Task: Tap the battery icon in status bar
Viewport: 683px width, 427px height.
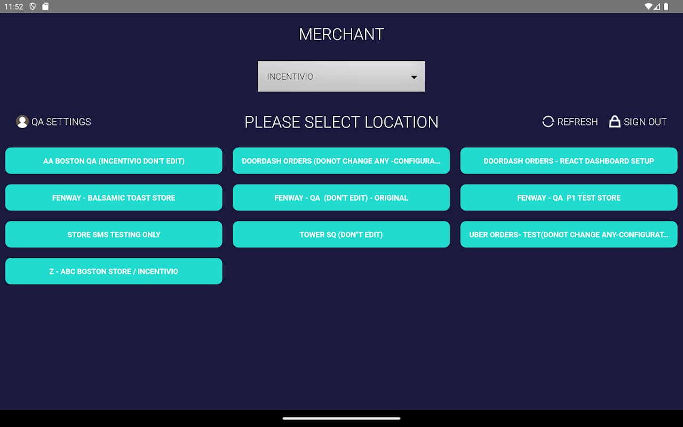Action: (x=666, y=6)
